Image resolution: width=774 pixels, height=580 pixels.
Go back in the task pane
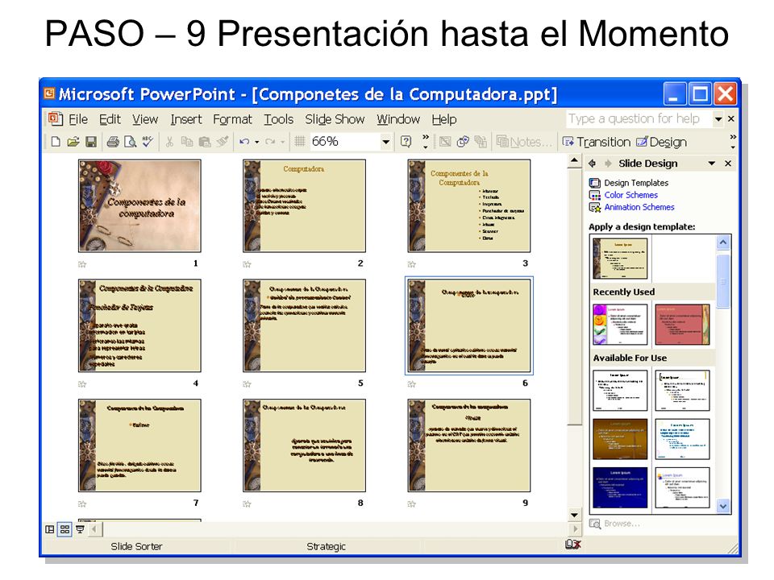pos(593,164)
